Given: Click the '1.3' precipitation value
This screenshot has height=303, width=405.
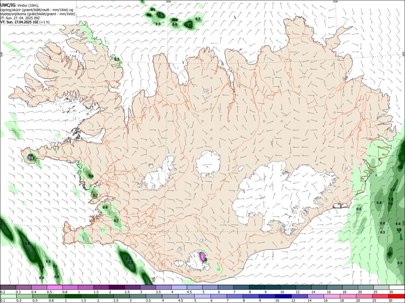Looking at the screenshot, I should (x=153, y=10).
